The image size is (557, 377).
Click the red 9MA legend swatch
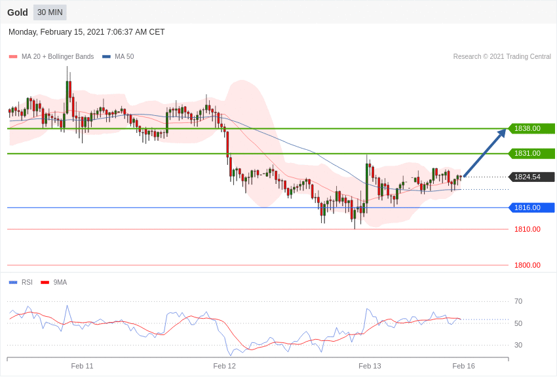pyautogui.click(x=45, y=282)
